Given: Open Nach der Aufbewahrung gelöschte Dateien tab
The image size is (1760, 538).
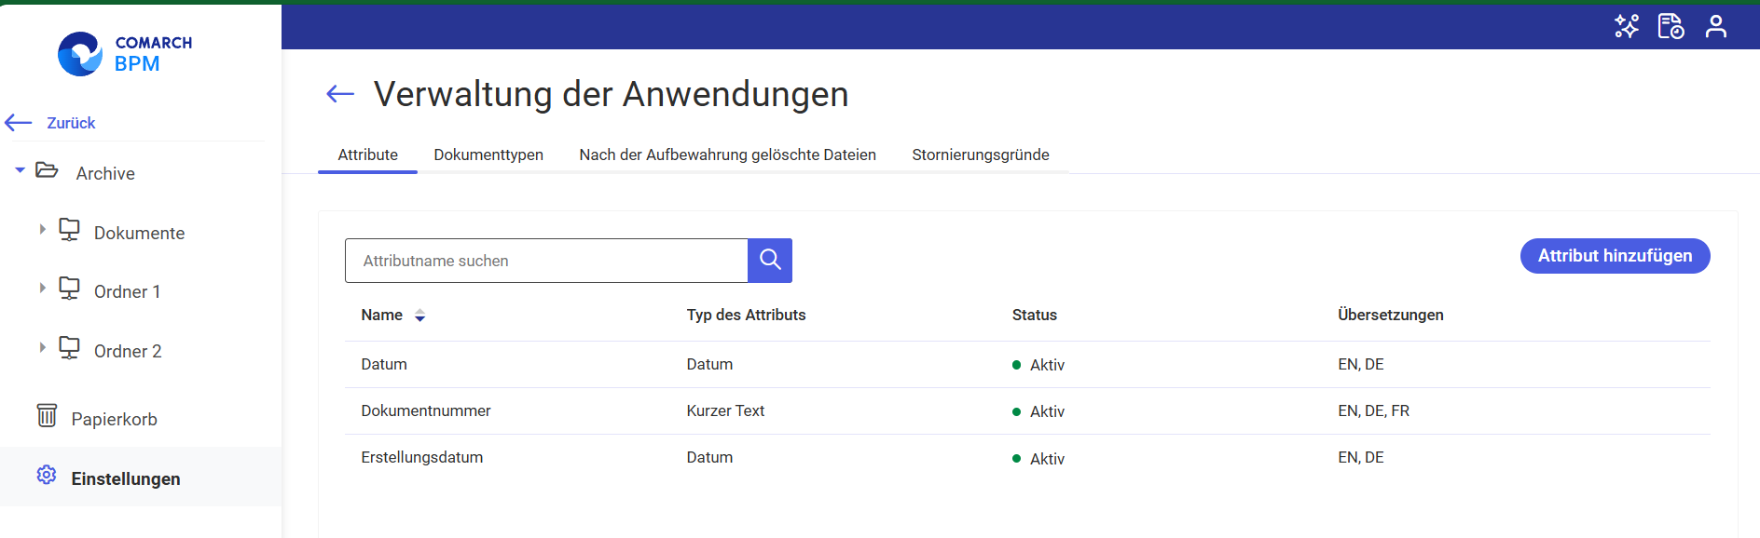Looking at the screenshot, I should click(x=727, y=155).
